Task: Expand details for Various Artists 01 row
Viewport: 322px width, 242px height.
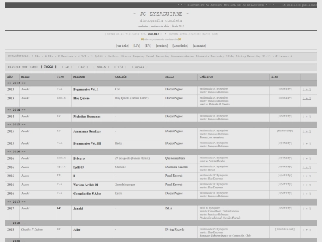Action: [306, 185]
